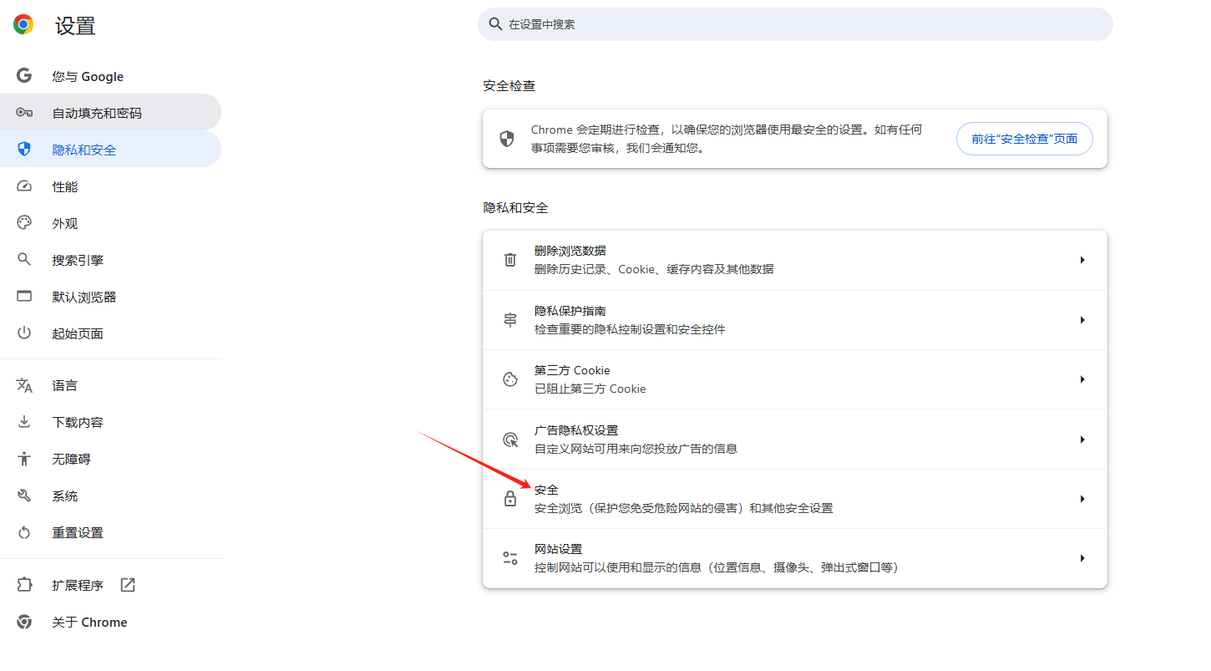Open 系统 settings in the sidebar
The height and width of the screenshot is (671, 1211).
110,496
